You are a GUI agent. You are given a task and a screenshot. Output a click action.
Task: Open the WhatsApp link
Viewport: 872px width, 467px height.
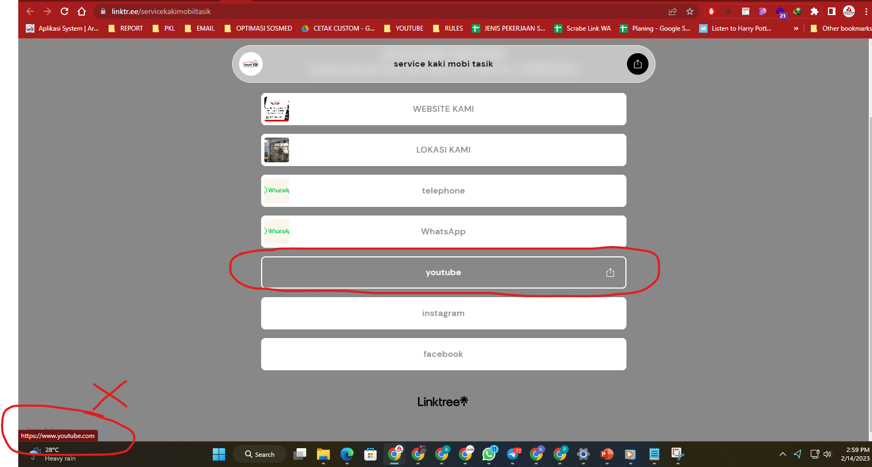click(444, 232)
